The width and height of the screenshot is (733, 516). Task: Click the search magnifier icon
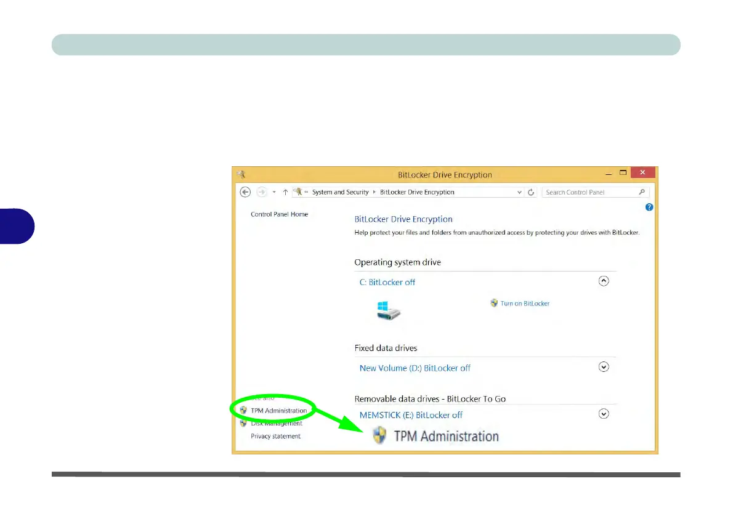tap(642, 192)
